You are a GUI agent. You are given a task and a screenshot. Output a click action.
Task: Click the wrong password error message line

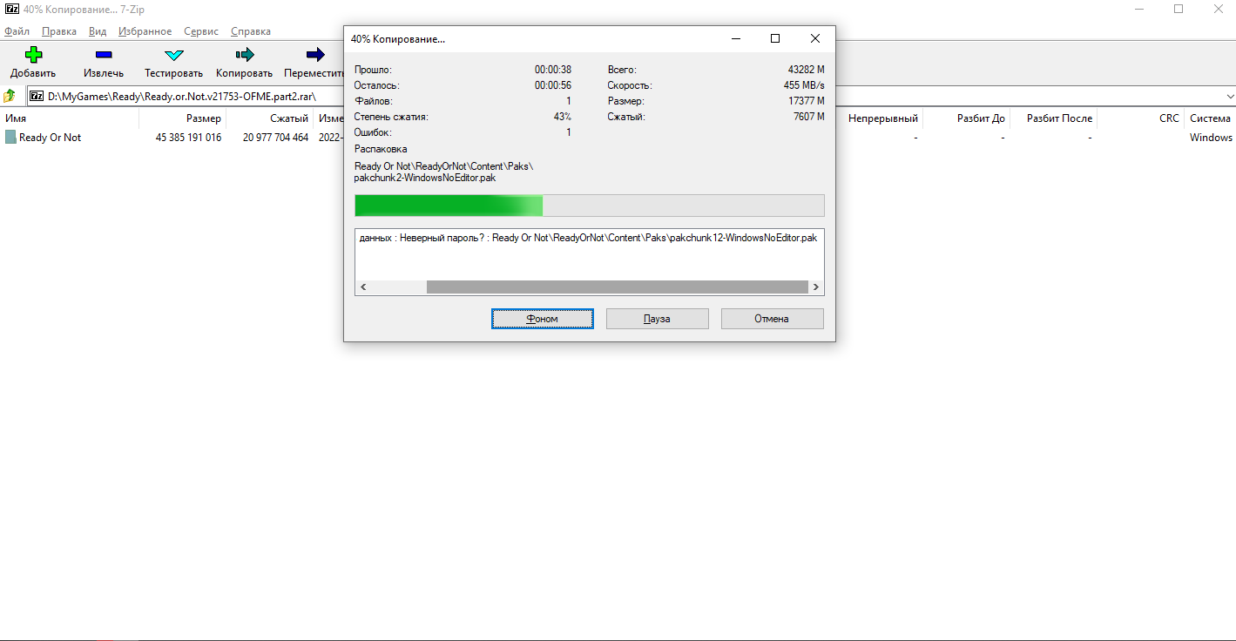tap(588, 238)
